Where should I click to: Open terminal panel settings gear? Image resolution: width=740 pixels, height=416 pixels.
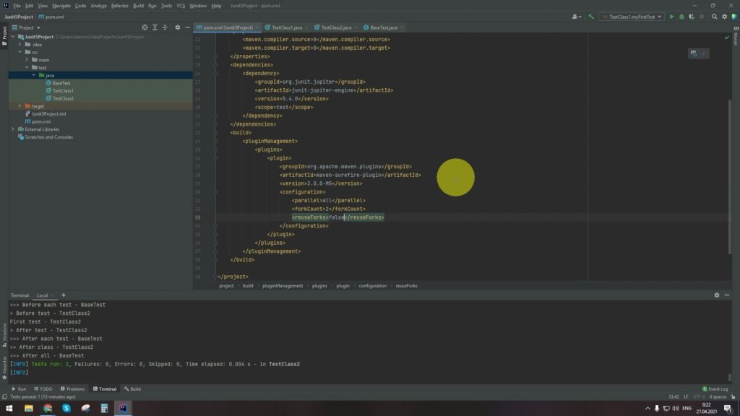tap(717, 295)
